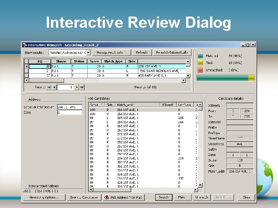Sort candidates by Score column
278x208 pixels.
(97, 105)
